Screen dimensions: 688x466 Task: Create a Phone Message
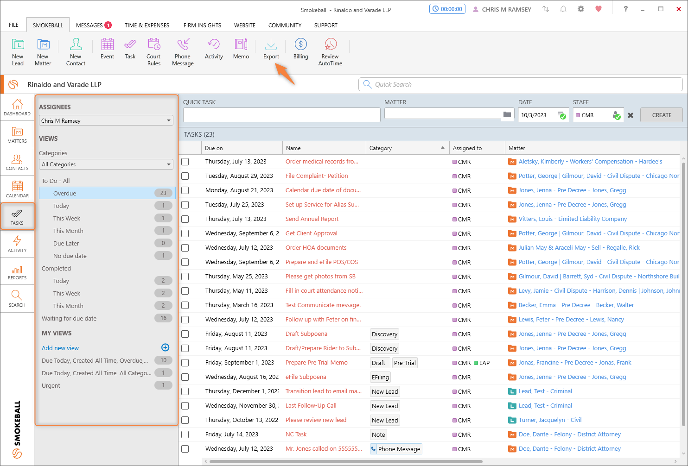[x=183, y=52]
